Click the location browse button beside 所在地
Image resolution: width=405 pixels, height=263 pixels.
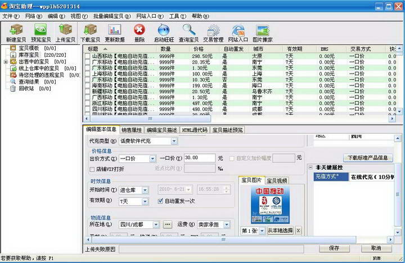168,225
